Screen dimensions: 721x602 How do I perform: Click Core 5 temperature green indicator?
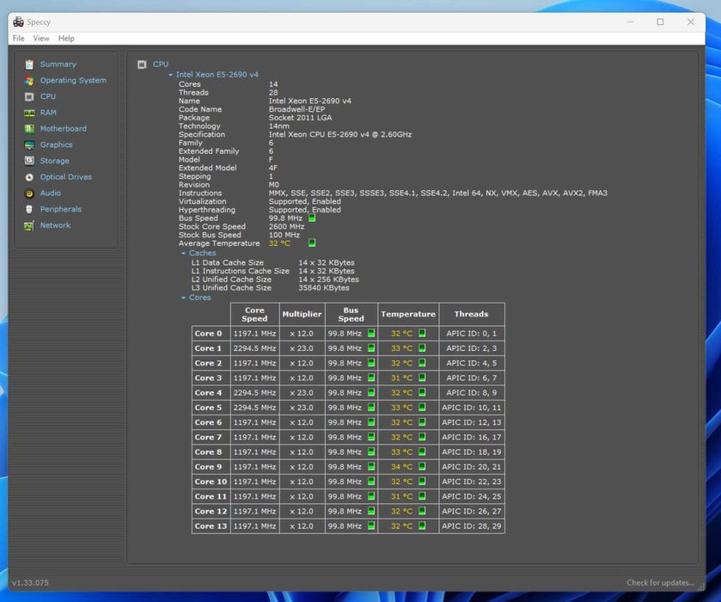point(422,407)
